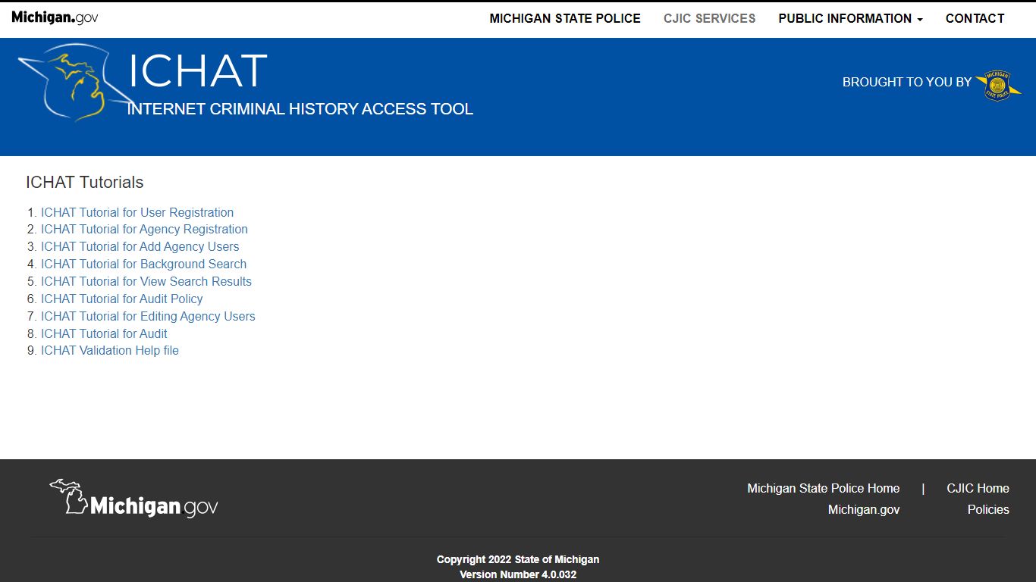Open the CJIC Services menu item
Image resolution: width=1036 pixels, height=582 pixels.
tap(709, 18)
